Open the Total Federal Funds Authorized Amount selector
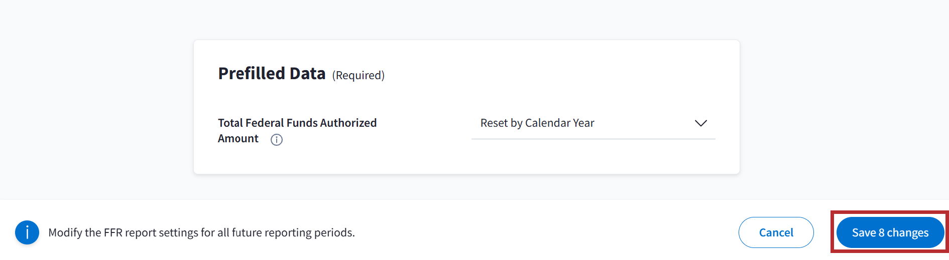 (x=593, y=123)
